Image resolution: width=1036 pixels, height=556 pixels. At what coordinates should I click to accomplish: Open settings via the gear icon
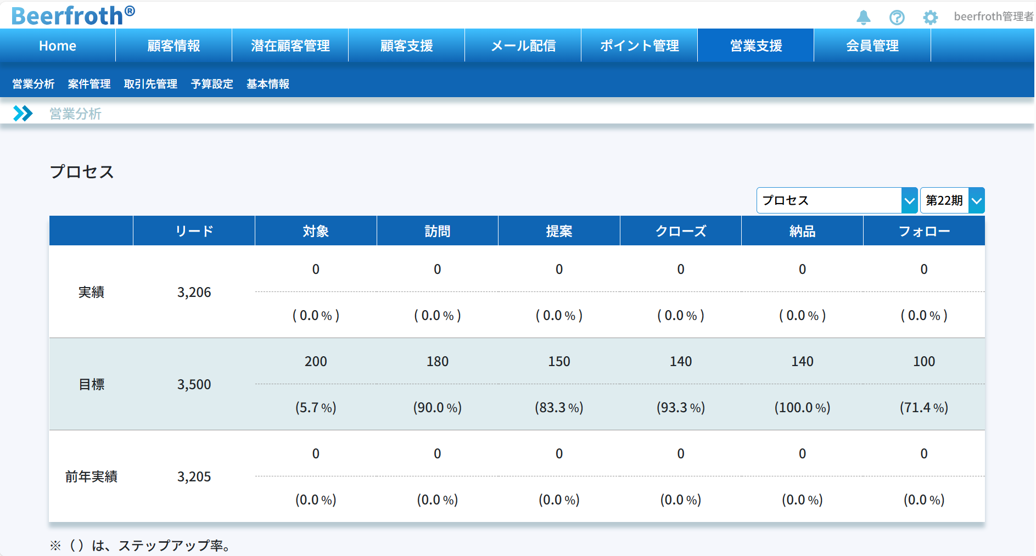pos(930,18)
